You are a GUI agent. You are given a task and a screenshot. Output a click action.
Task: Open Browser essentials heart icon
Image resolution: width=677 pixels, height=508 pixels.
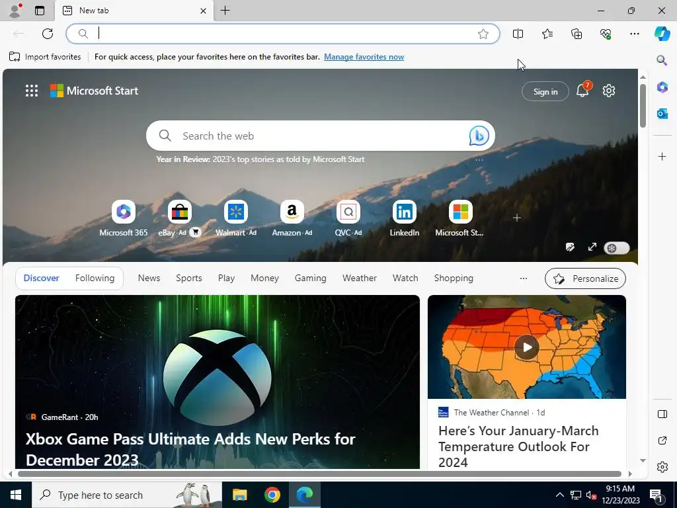click(x=606, y=34)
